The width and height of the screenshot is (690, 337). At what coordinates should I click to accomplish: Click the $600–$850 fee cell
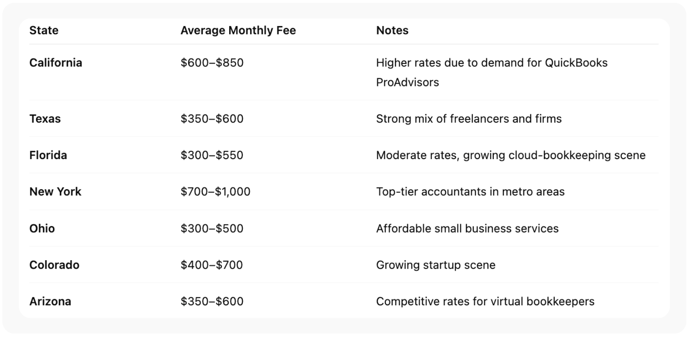[x=212, y=63]
